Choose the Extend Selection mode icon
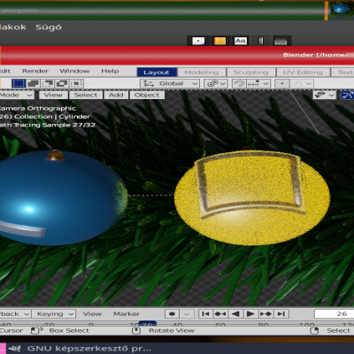 click(34, 83)
